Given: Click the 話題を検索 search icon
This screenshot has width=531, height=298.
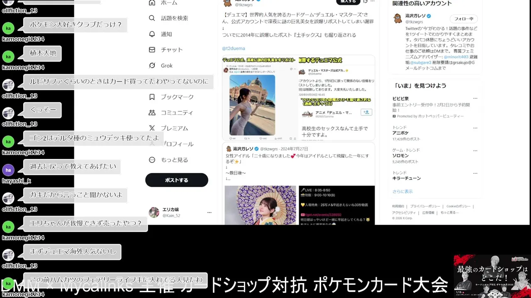Looking at the screenshot, I should tap(152, 18).
